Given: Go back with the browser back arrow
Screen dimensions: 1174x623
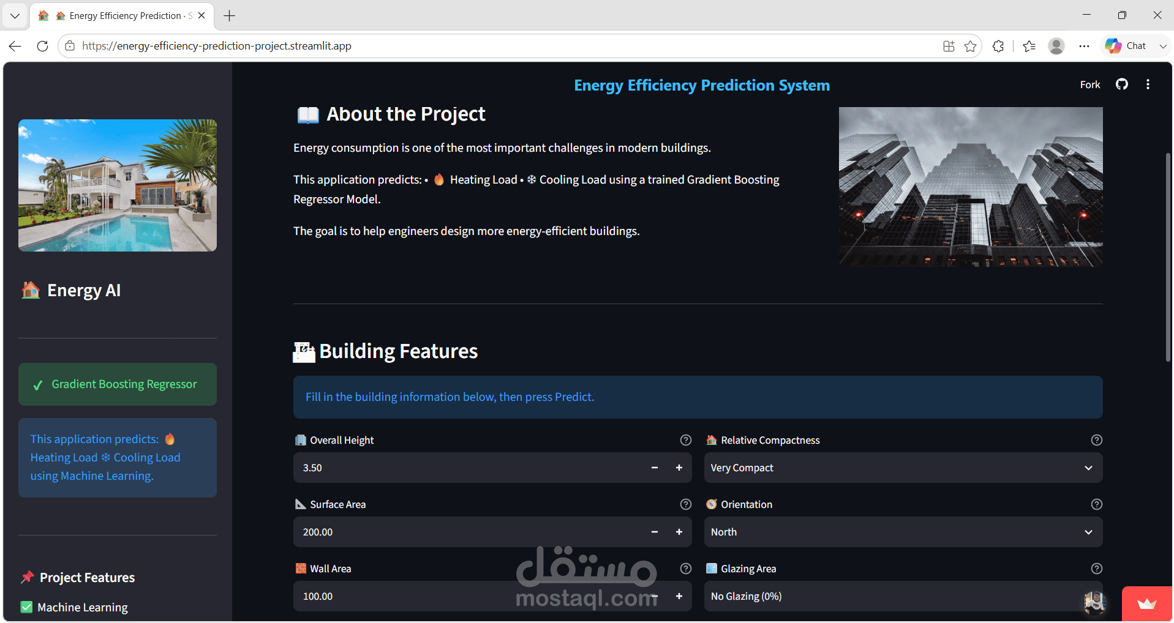Looking at the screenshot, I should click(15, 46).
